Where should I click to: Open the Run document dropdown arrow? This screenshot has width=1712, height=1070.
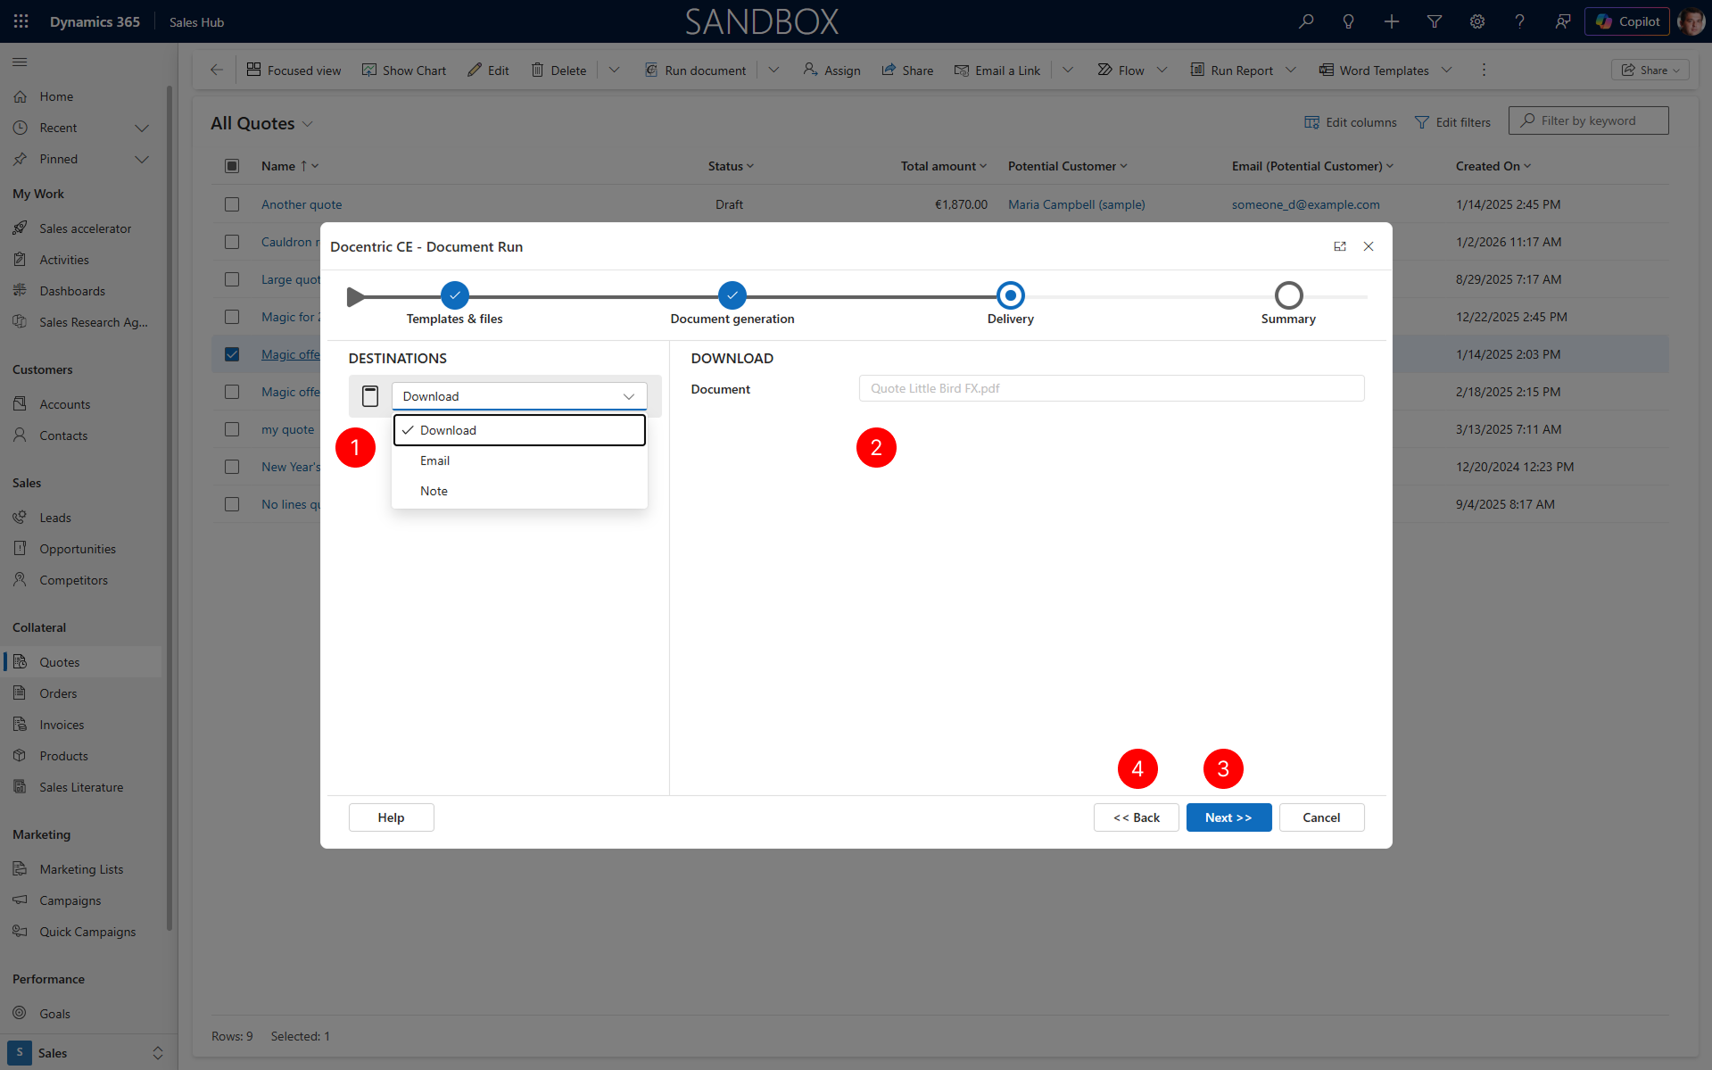(773, 70)
